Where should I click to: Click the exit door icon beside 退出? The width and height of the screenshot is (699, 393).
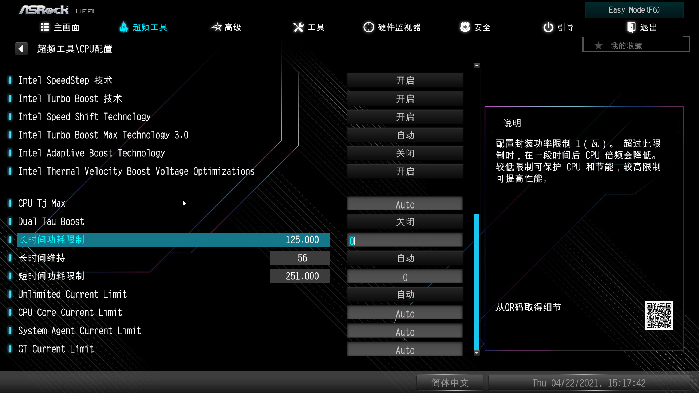[631, 27]
